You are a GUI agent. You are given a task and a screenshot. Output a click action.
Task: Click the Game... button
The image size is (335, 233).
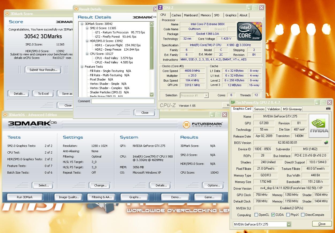tap(209, 197)
